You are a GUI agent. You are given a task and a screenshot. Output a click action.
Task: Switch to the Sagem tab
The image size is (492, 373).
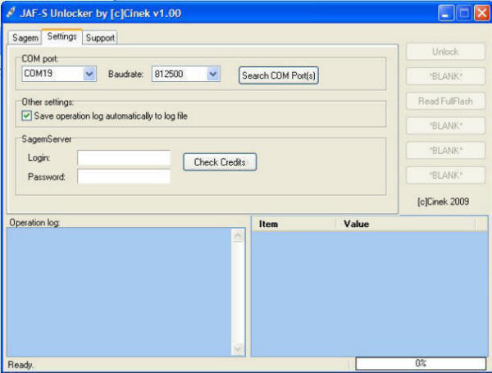25,38
